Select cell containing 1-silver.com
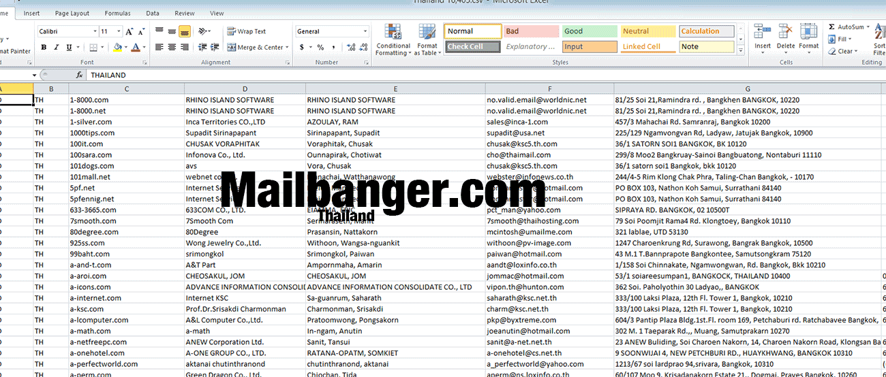This screenshot has height=377, width=886. pos(126,122)
